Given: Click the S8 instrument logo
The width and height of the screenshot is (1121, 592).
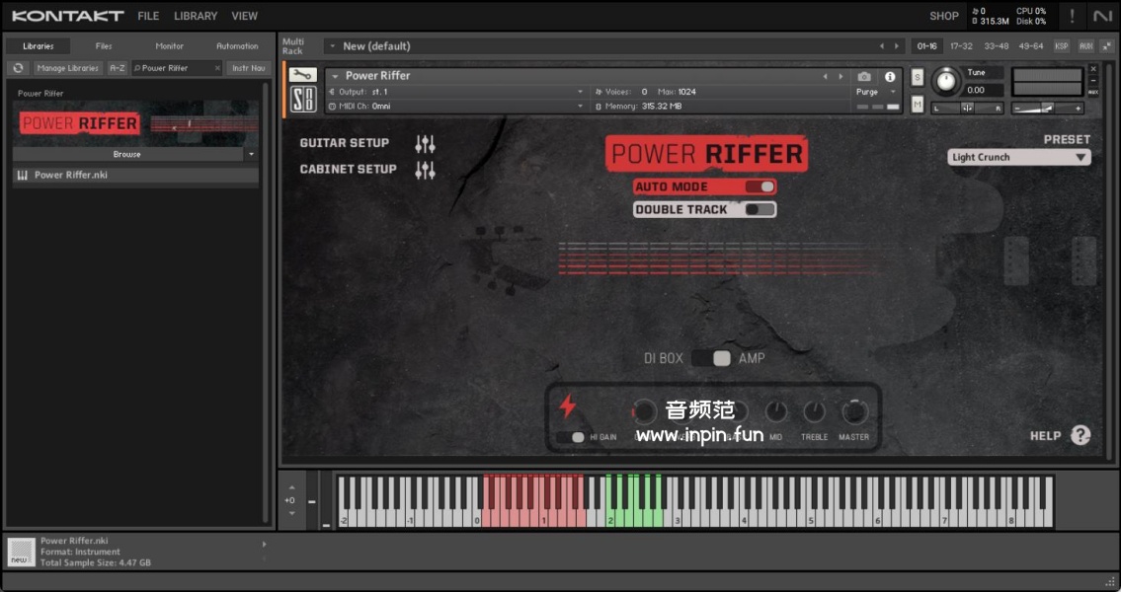Looking at the screenshot, I should 302,100.
